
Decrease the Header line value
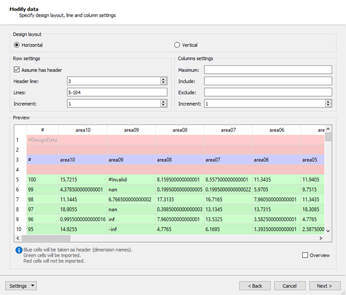pyautogui.click(x=163, y=83)
